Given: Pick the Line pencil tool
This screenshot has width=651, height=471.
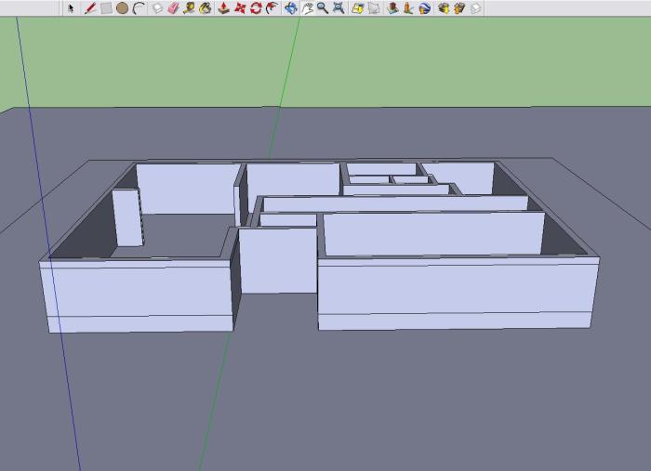Looking at the screenshot, I should 90,8.
